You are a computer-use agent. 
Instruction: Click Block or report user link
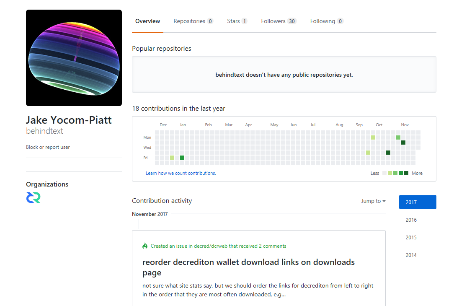48,147
